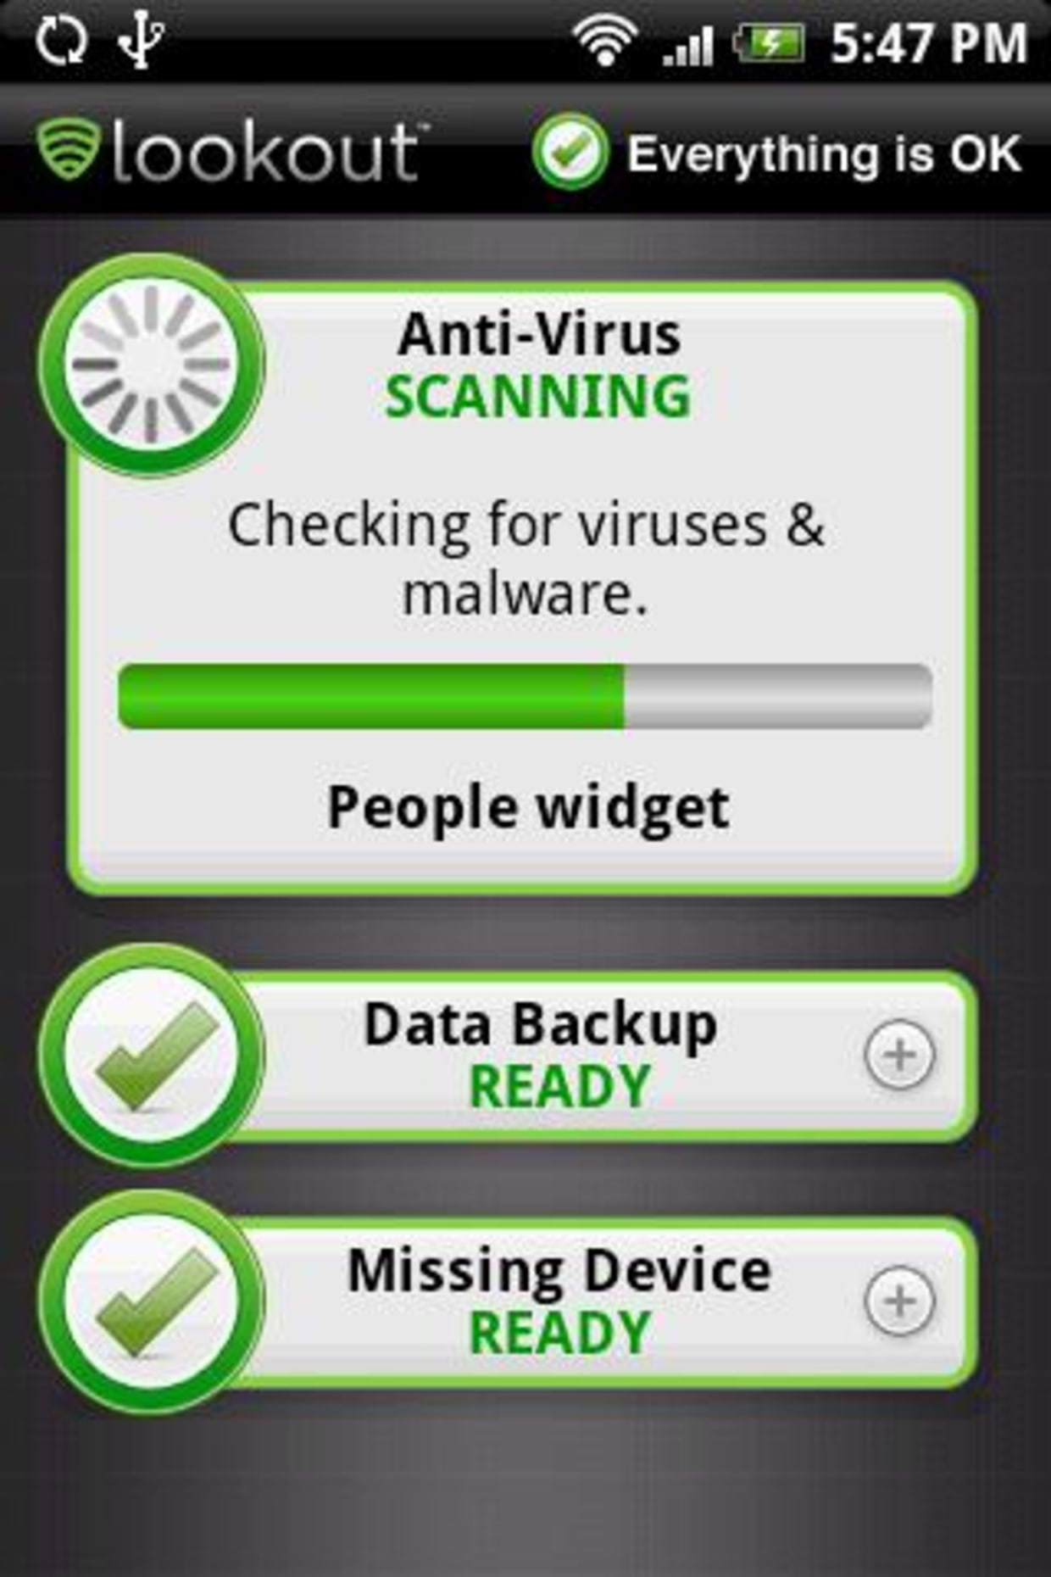
Task: Tap the sync icon in status bar
Action: (61, 42)
